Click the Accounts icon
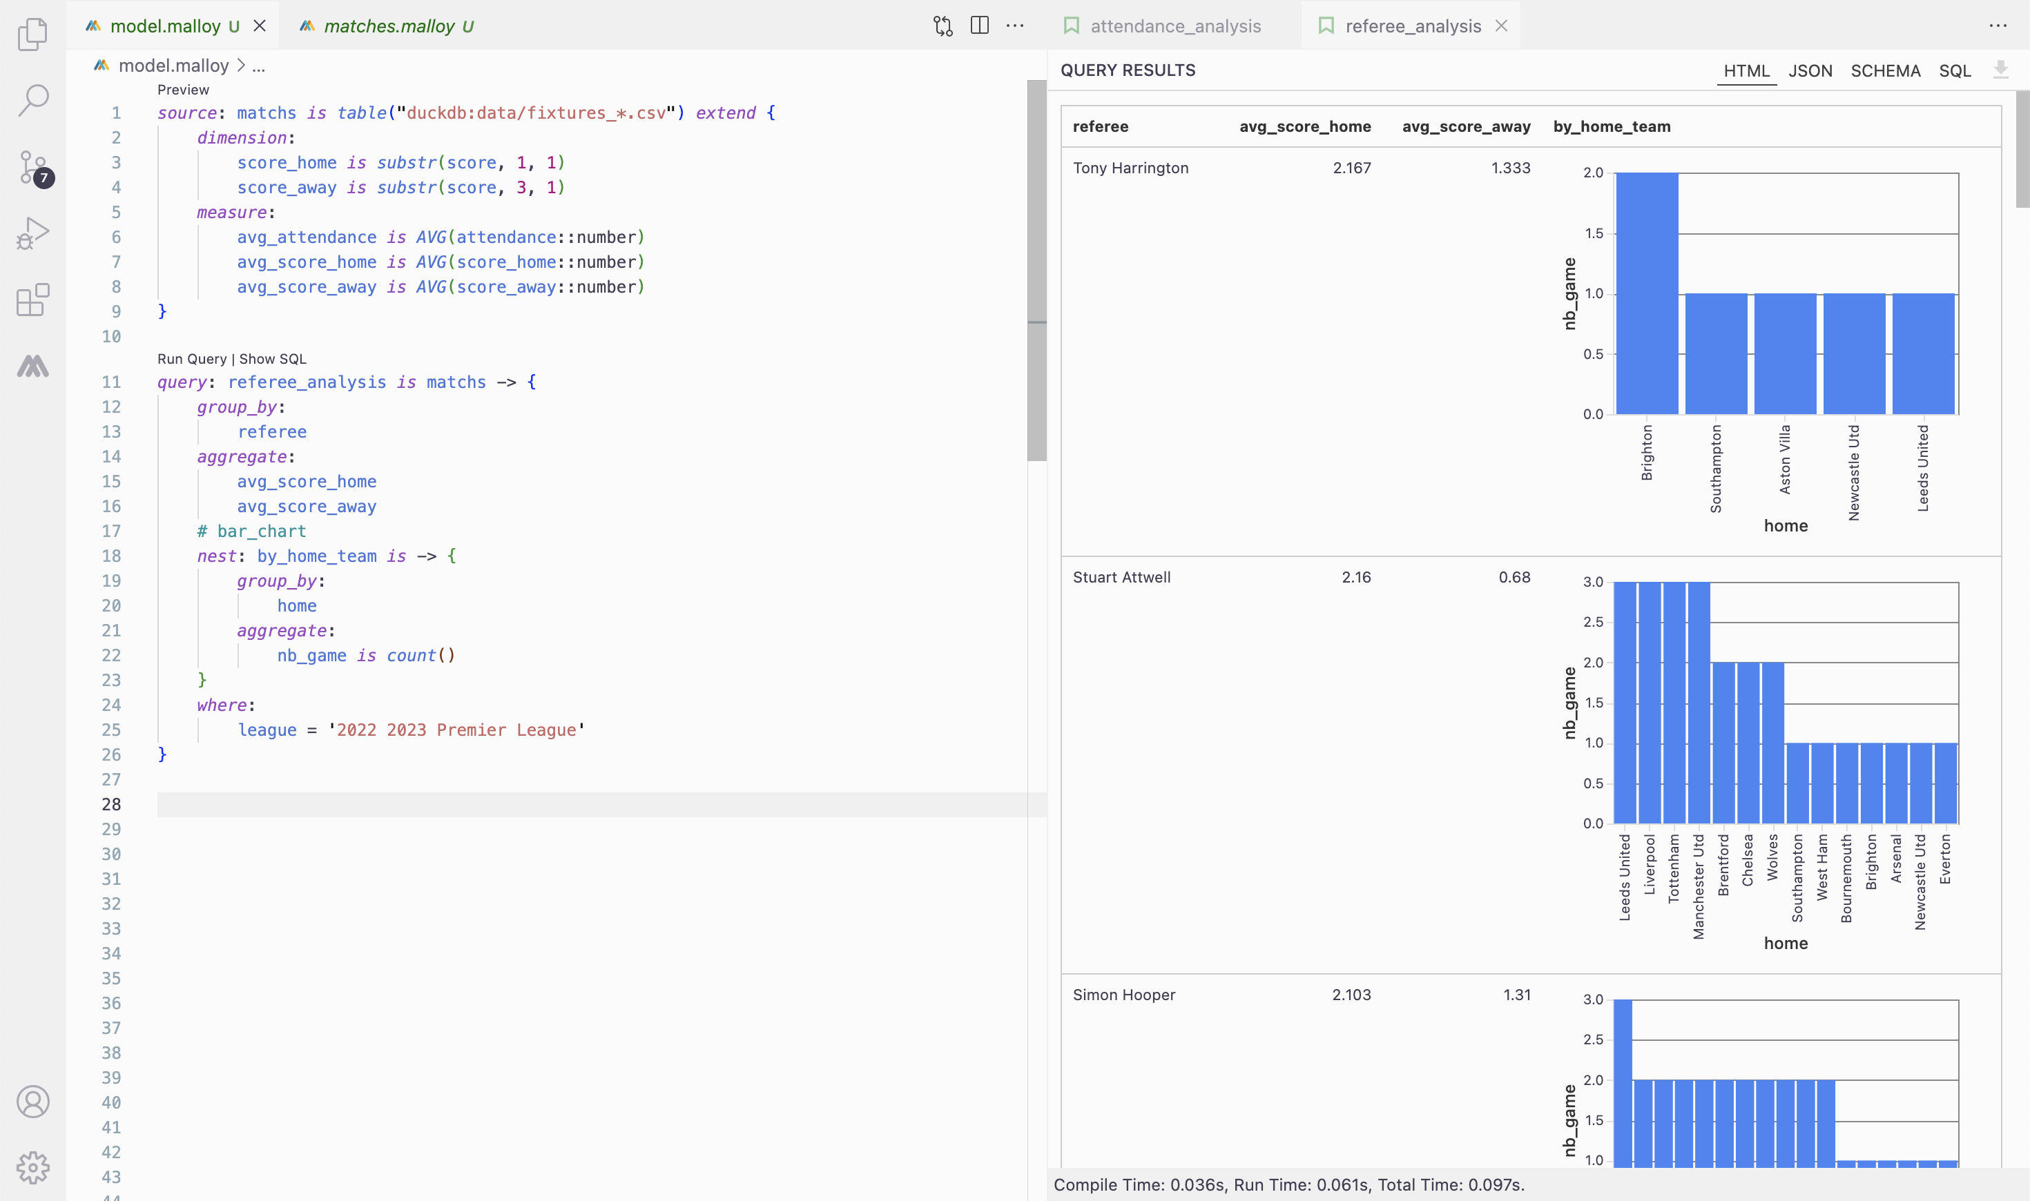 pyautogui.click(x=32, y=1102)
